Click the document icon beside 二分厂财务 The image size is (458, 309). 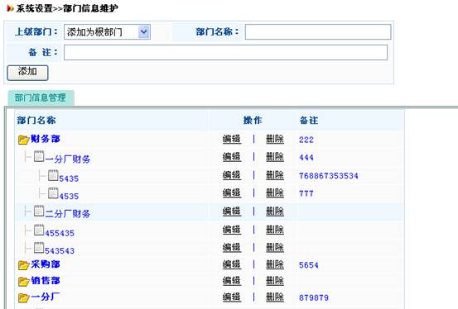39,211
